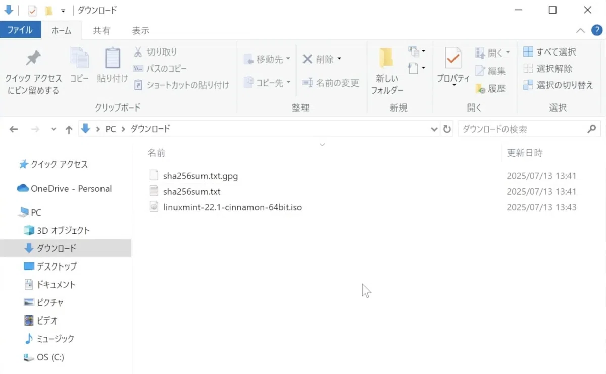Image resolution: width=606 pixels, height=374 pixels.
Task: Click the Copy icon in the Clipboard group
Action: (x=79, y=58)
